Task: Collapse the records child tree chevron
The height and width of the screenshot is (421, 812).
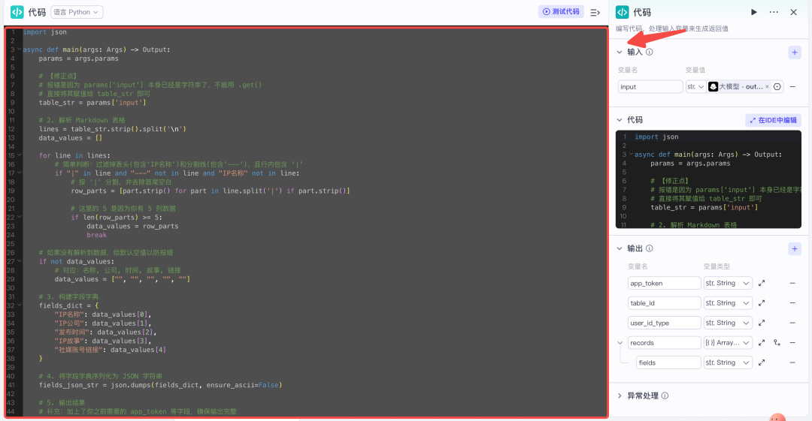Action: [620, 343]
